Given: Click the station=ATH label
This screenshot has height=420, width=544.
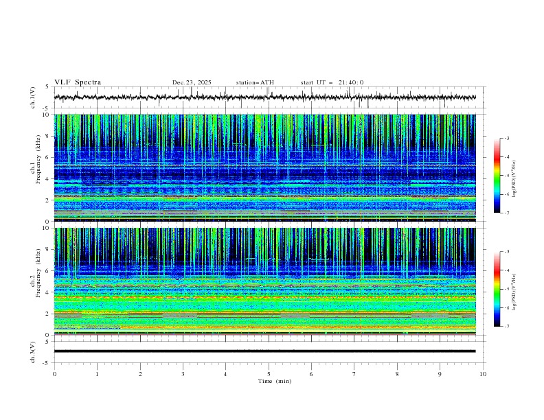Looking at the screenshot, I should 255,82.
